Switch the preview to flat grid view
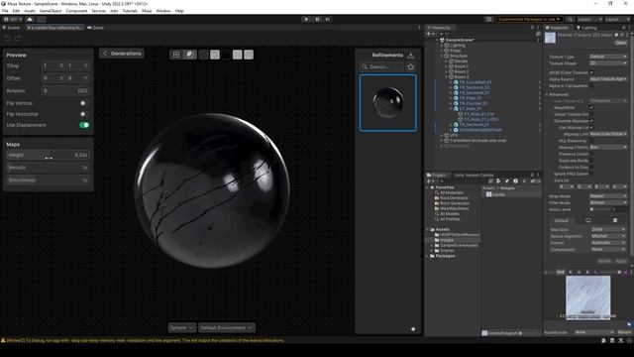Screen dimensions: 634x357 coord(176,55)
